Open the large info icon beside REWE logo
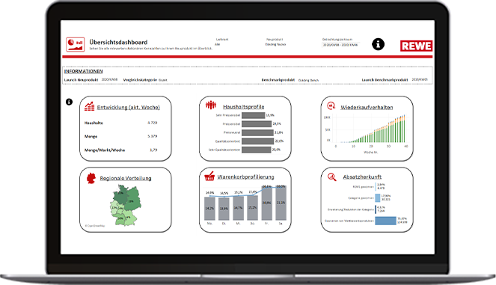This screenshot has width=496, height=285. click(x=378, y=44)
